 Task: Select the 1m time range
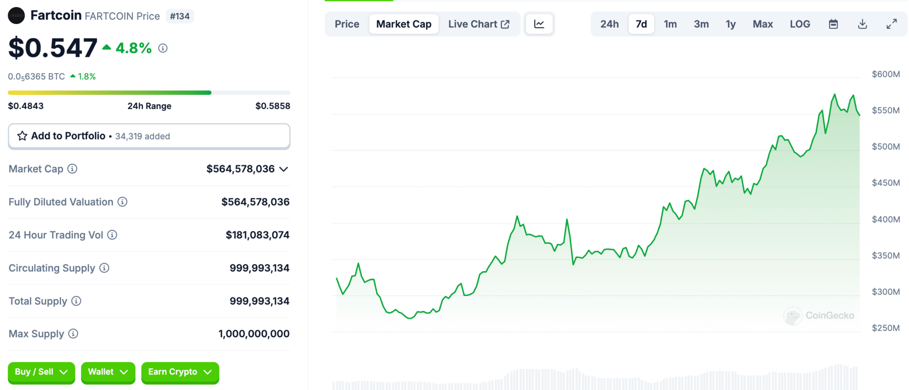point(670,24)
